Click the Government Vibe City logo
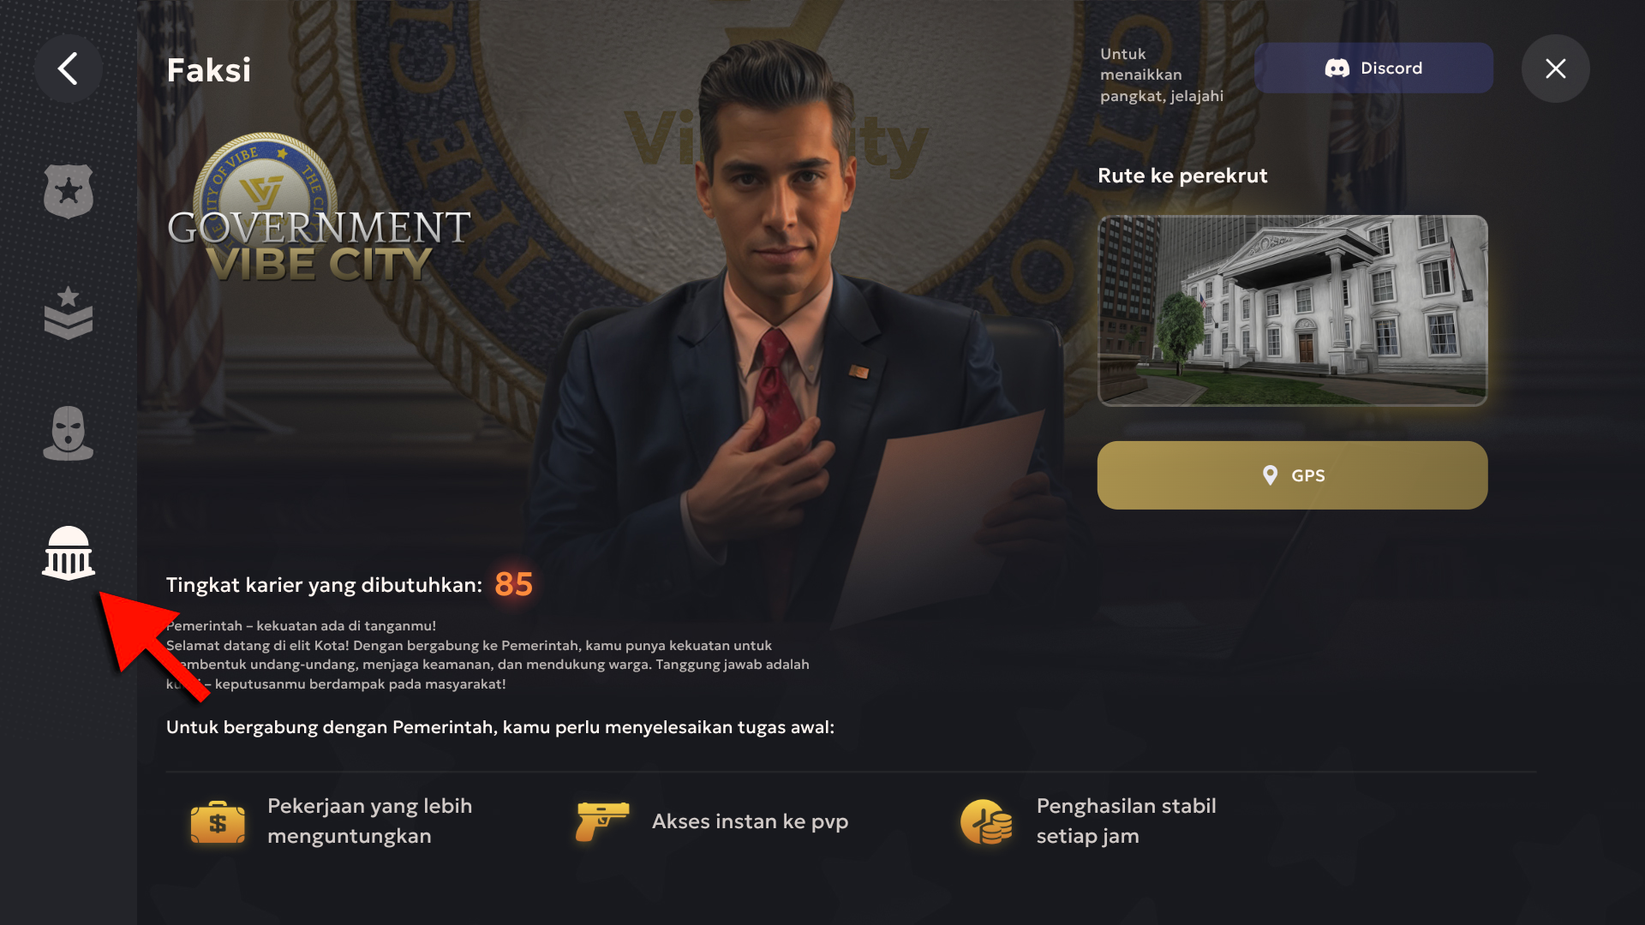The height and width of the screenshot is (925, 1645). (318, 210)
